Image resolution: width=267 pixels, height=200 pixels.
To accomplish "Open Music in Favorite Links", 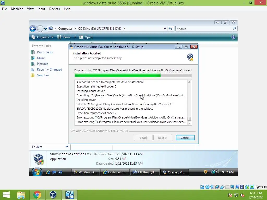I will tap(41, 58).
